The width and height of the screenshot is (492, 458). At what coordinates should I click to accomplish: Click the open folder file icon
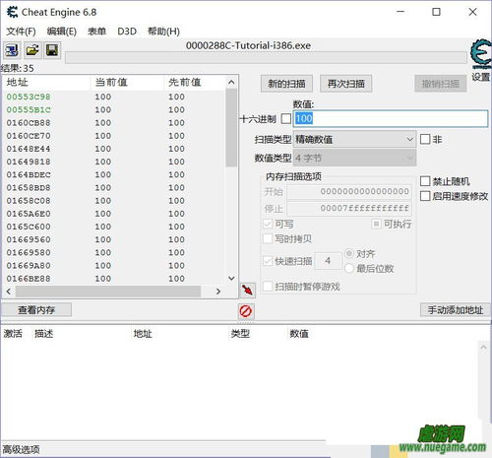pyautogui.click(x=32, y=50)
